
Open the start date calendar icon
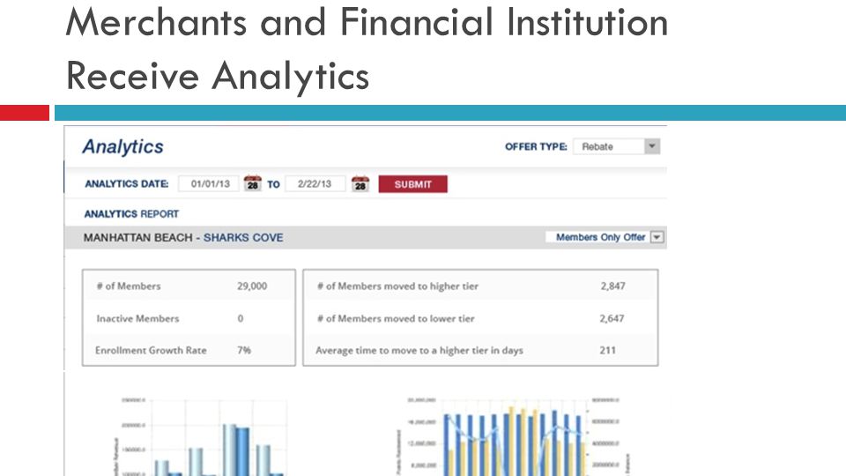point(253,183)
